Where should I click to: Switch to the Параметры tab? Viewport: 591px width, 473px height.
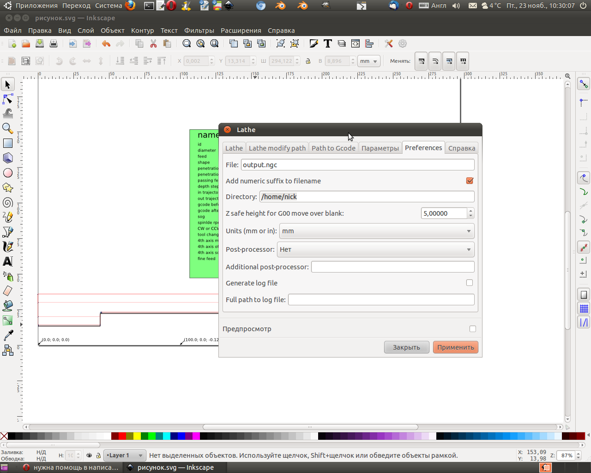click(x=380, y=148)
